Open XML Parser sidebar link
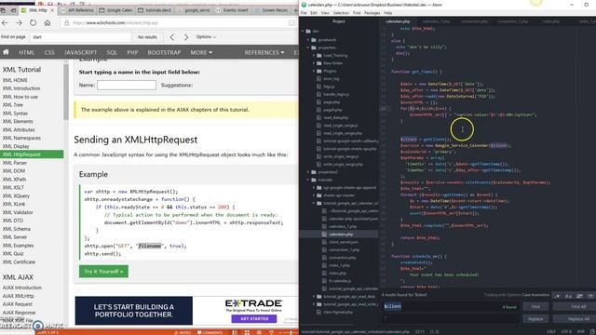Screen dimensions: 596x335 tap(15, 163)
